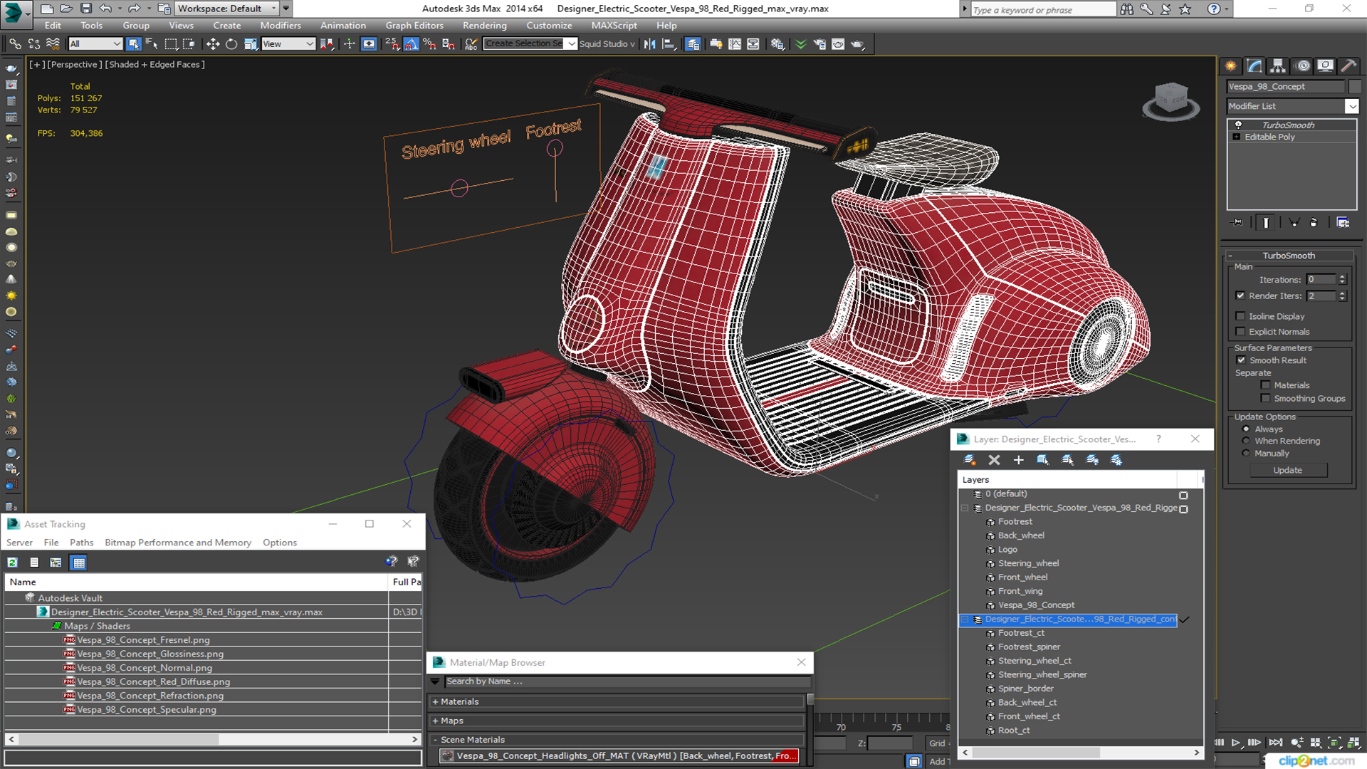Click Refresh icon in Asset Tracking
Viewport: 1367px width, 769px height.
[12, 563]
